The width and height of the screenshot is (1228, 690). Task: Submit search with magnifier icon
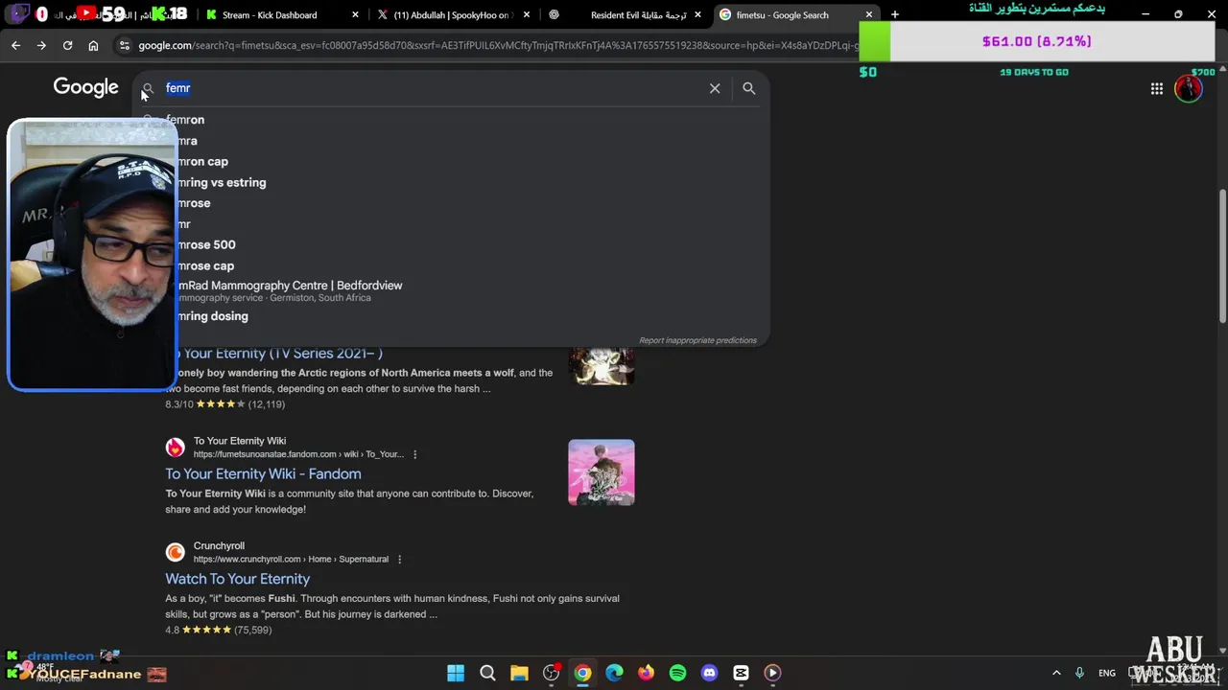point(749,88)
